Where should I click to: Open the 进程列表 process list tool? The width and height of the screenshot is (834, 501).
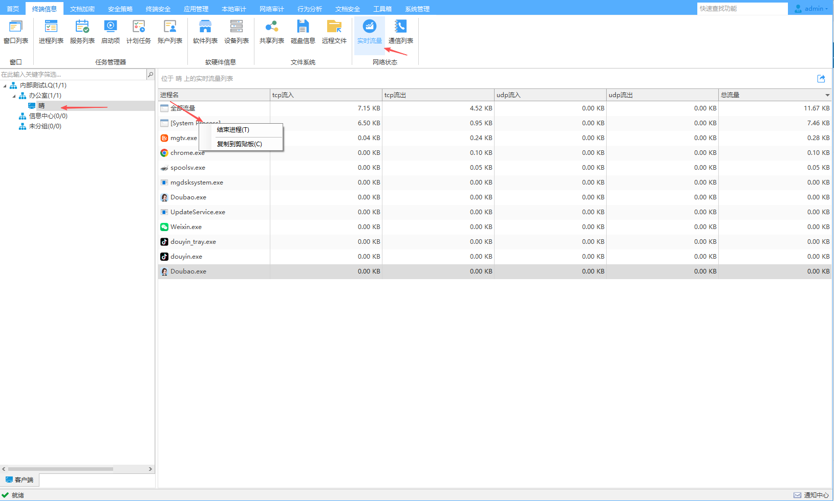tap(51, 32)
